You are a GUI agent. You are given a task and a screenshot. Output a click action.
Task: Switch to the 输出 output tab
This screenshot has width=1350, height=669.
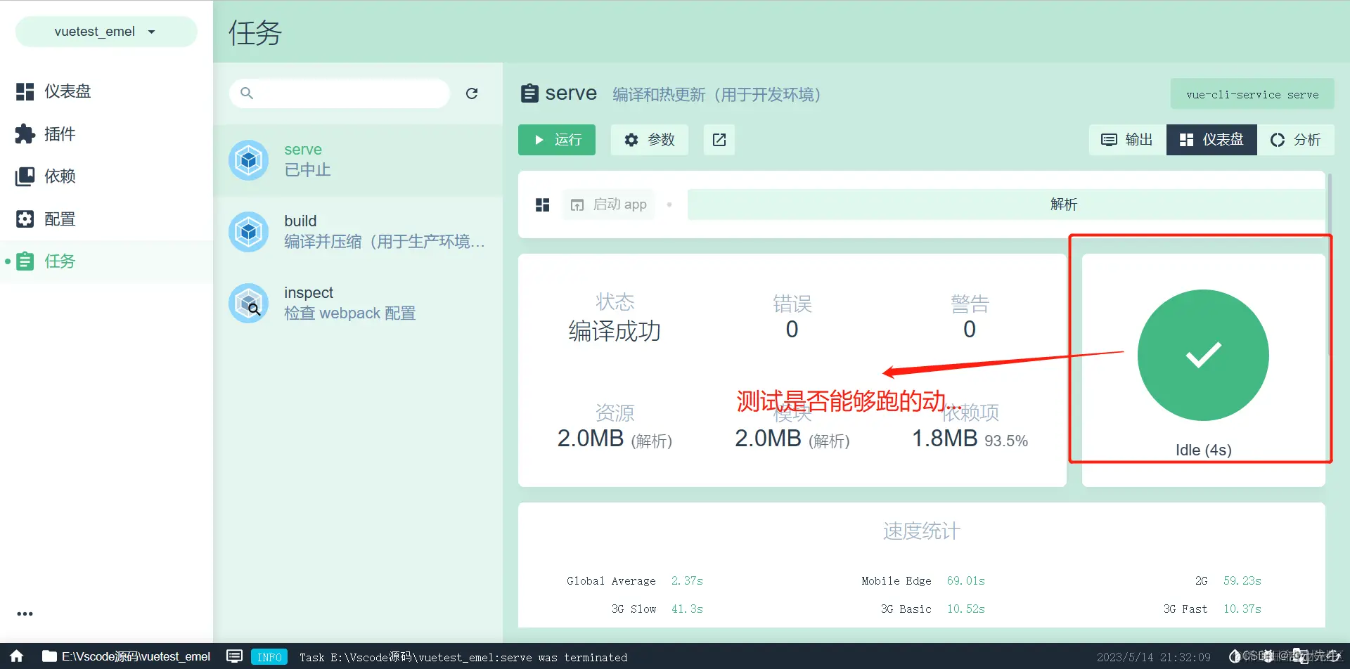click(1126, 139)
